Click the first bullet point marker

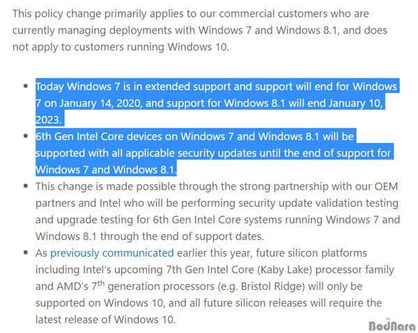26,86
